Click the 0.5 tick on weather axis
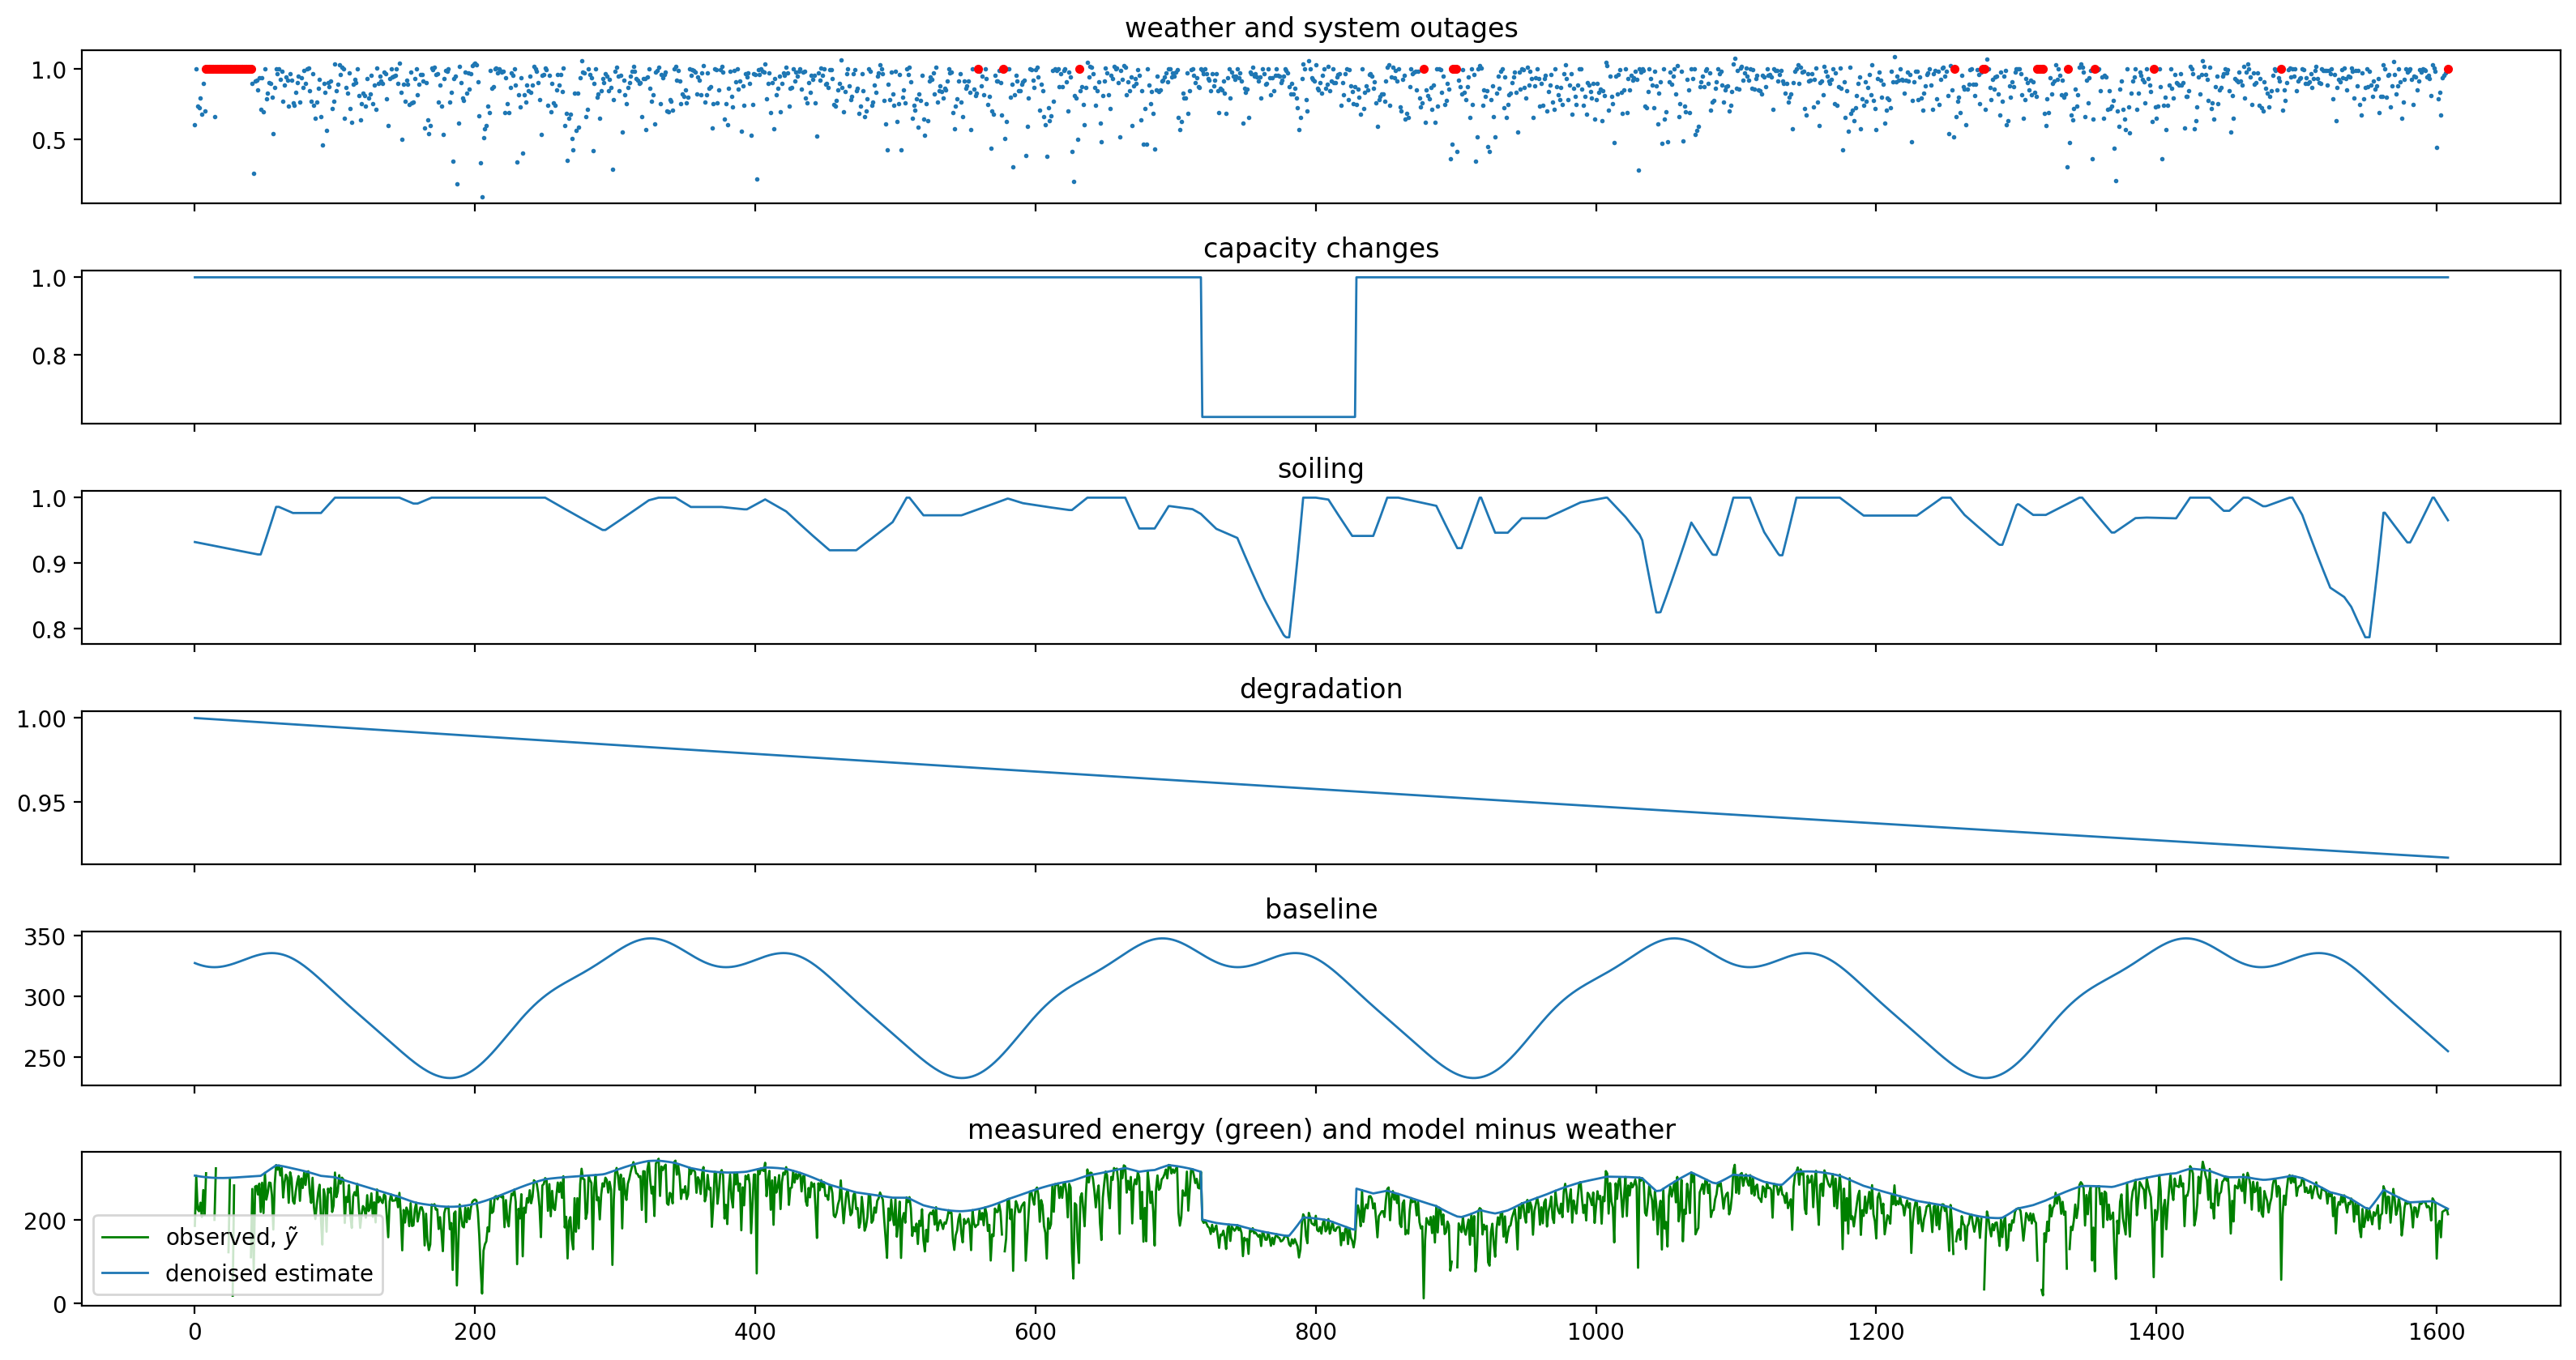Viewport: 2576px width, 1360px height. click(x=49, y=141)
